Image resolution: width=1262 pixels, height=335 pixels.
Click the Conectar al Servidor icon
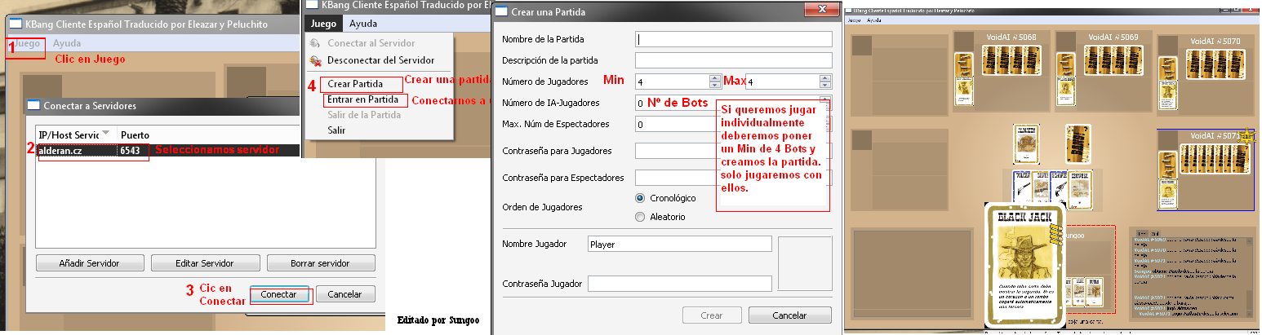click(315, 43)
